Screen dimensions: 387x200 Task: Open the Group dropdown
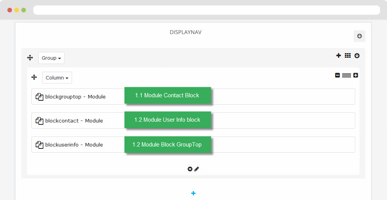51,58
